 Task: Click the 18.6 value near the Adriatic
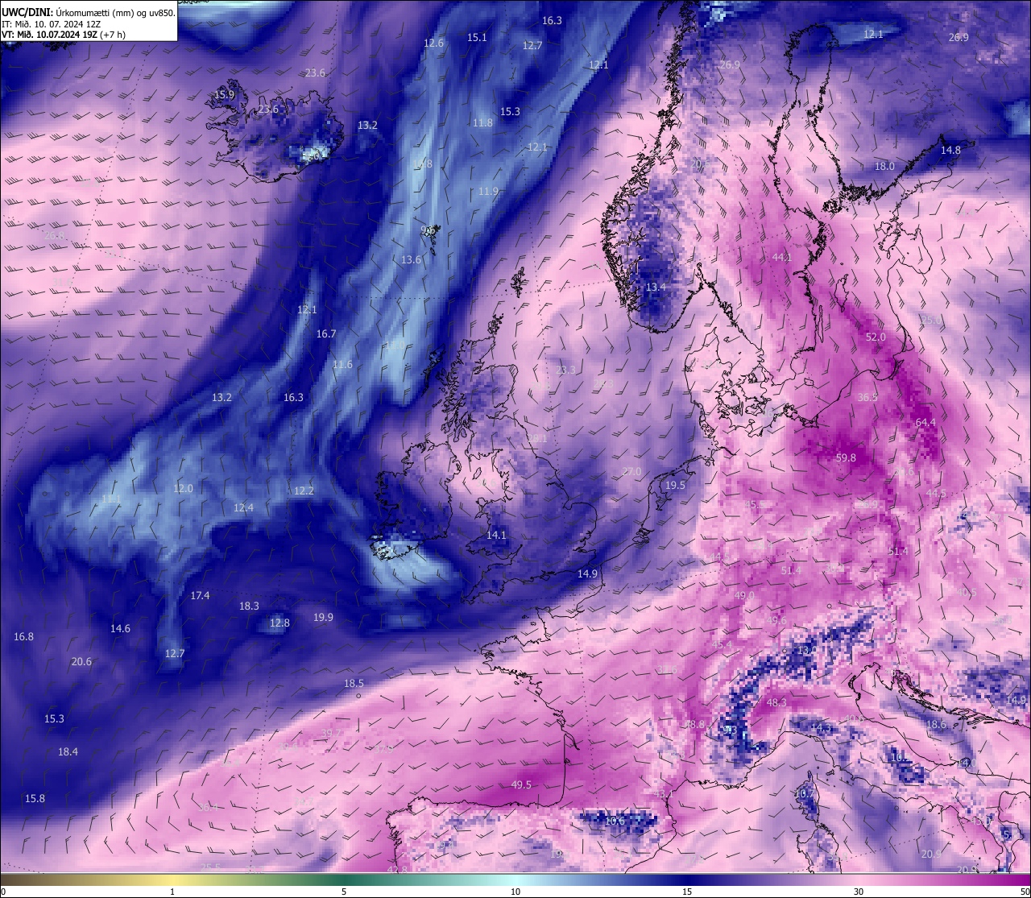tap(936, 724)
